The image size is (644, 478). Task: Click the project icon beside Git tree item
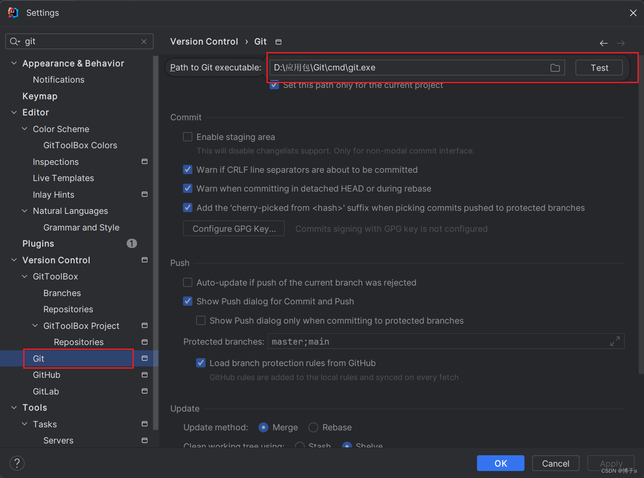(144, 358)
